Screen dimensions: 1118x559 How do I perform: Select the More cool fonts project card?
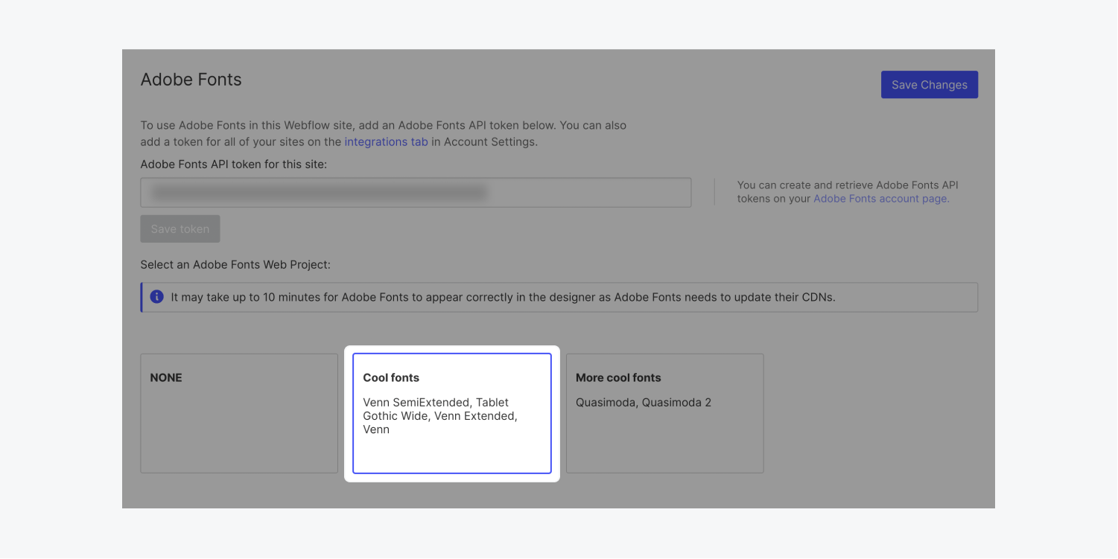pyautogui.click(x=665, y=413)
